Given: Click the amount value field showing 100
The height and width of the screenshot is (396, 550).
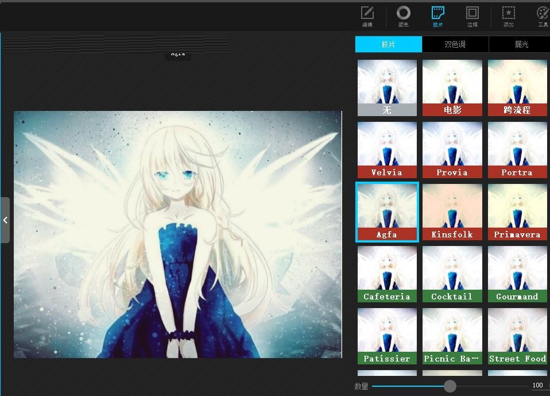Looking at the screenshot, I should (538, 386).
